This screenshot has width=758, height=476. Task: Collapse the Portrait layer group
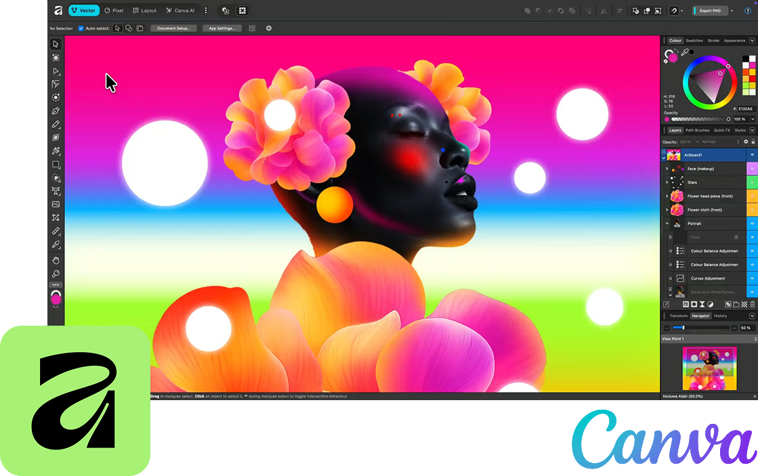[x=667, y=223]
